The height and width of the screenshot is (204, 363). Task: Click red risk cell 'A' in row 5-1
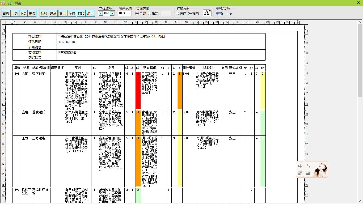tap(138, 90)
